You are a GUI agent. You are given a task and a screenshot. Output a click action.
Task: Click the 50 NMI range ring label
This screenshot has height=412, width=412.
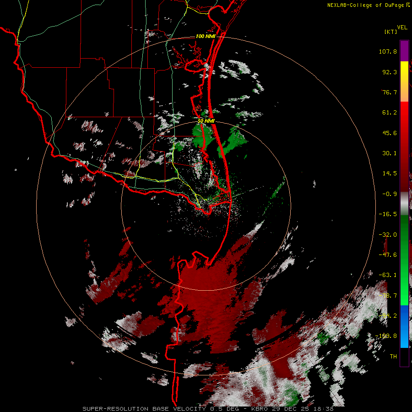click(206, 121)
